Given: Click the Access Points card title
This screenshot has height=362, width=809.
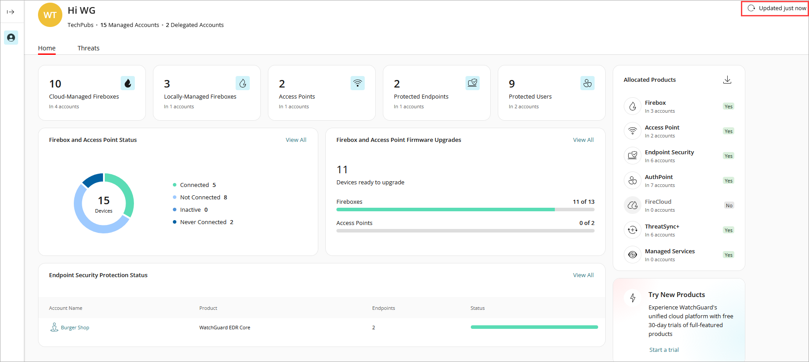Looking at the screenshot, I should [297, 96].
